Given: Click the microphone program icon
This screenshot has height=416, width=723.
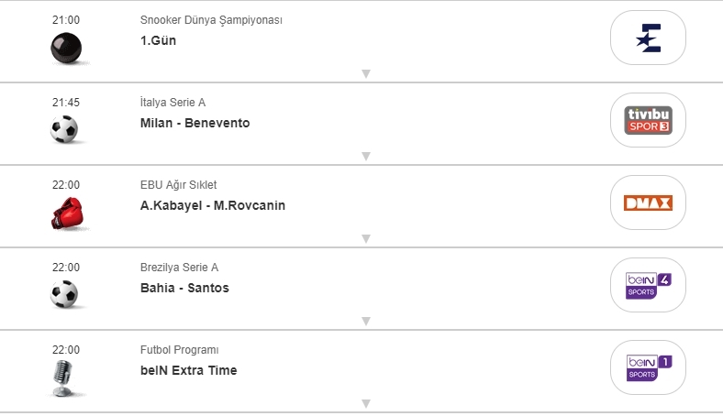Looking at the screenshot, I should (63, 378).
